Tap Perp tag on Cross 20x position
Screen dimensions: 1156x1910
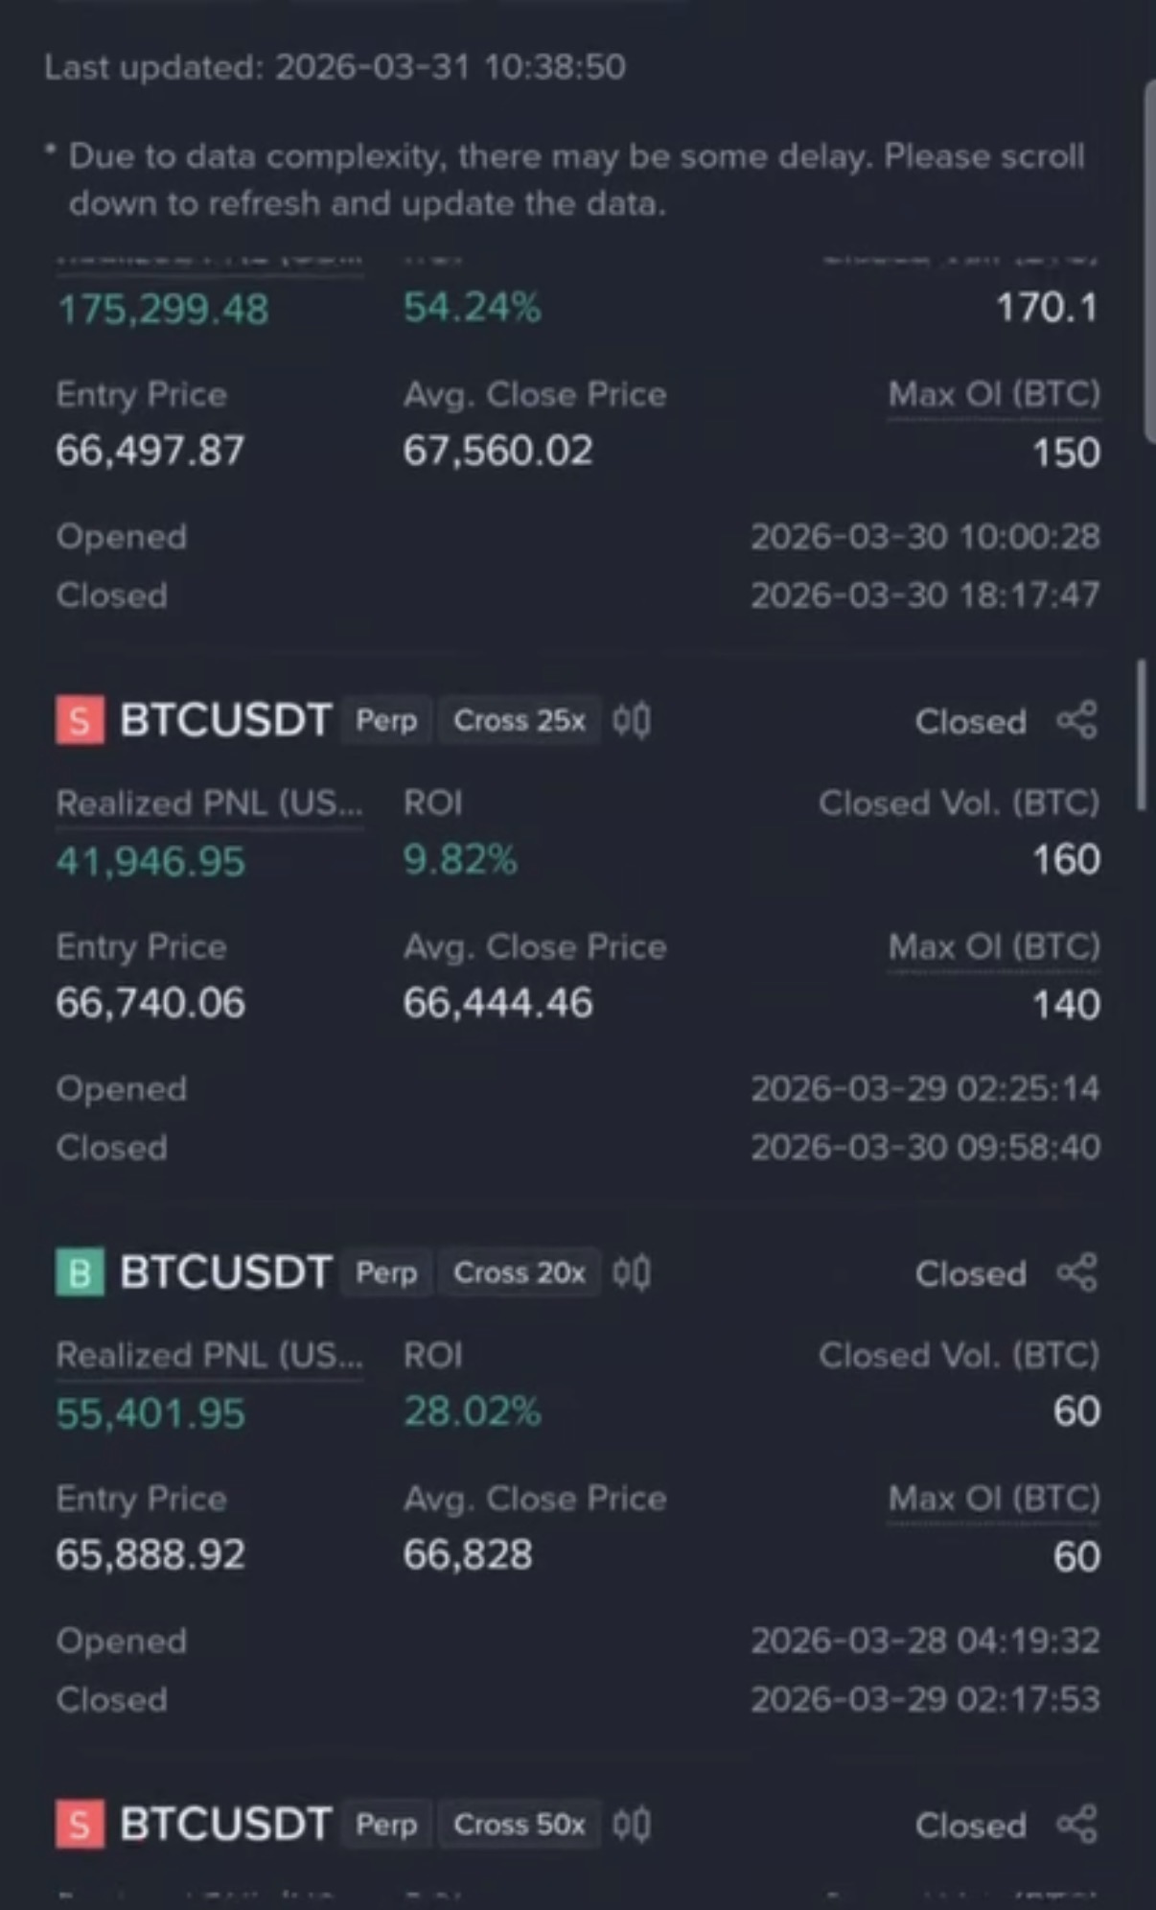point(386,1272)
